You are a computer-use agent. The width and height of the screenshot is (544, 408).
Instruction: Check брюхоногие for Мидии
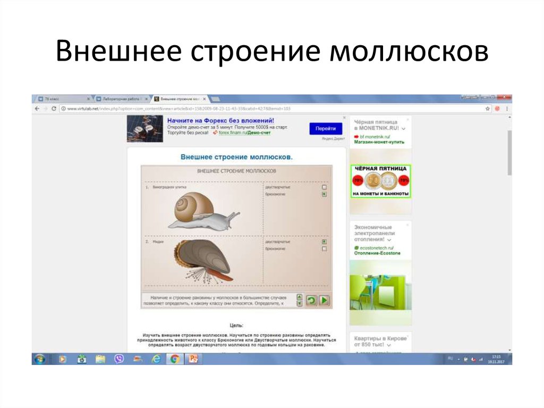[x=324, y=249]
